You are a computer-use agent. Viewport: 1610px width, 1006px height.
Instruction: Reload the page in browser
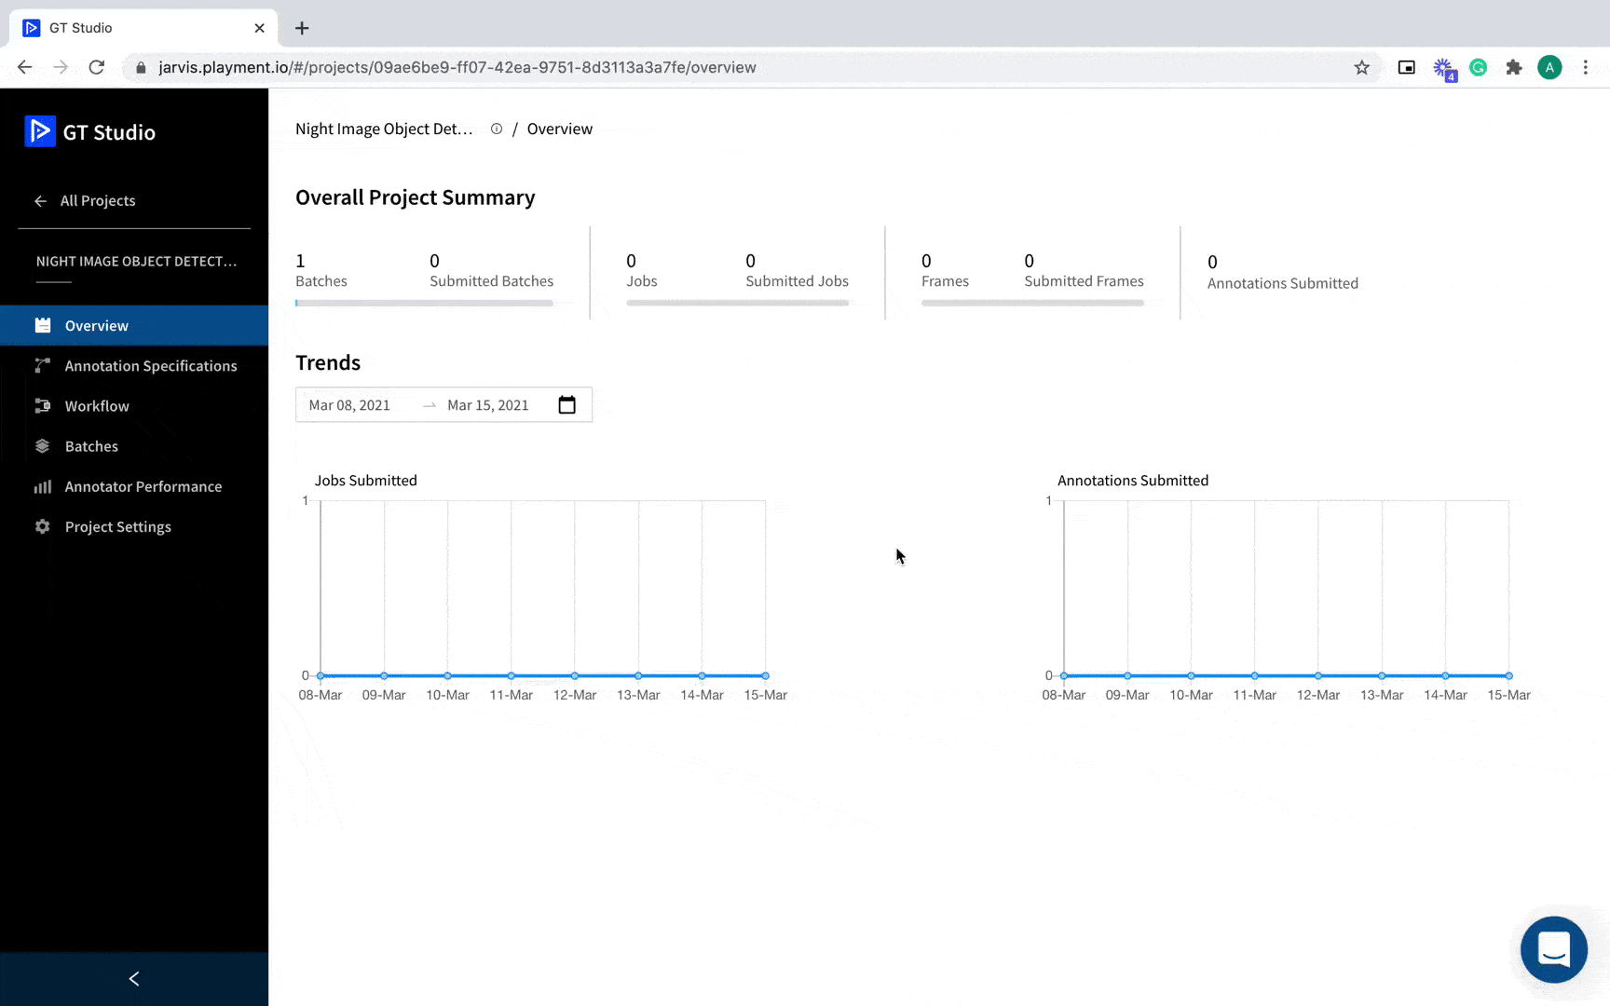(96, 67)
